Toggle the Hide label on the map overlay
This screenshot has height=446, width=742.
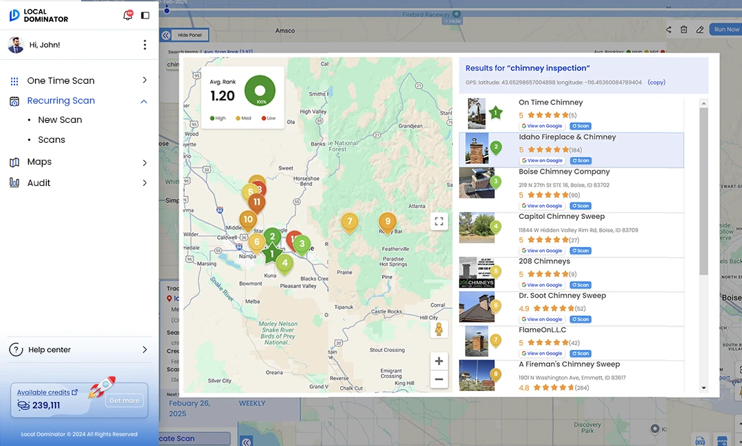pyautogui.click(x=453, y=20)
